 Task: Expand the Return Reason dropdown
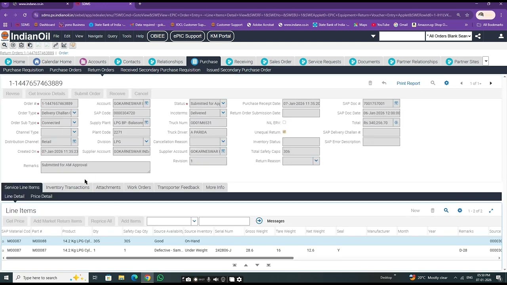316,161
